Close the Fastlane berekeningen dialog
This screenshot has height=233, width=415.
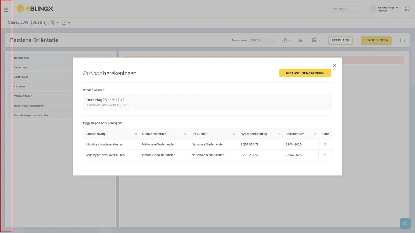point(334,65)
